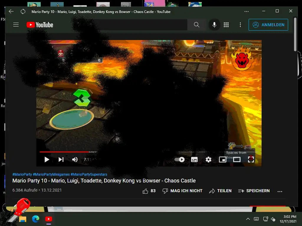The width and height of the screenshot is (302, 226).
Task: Launch Microsoft Edge from the taskbar
Action: [36, 219]
